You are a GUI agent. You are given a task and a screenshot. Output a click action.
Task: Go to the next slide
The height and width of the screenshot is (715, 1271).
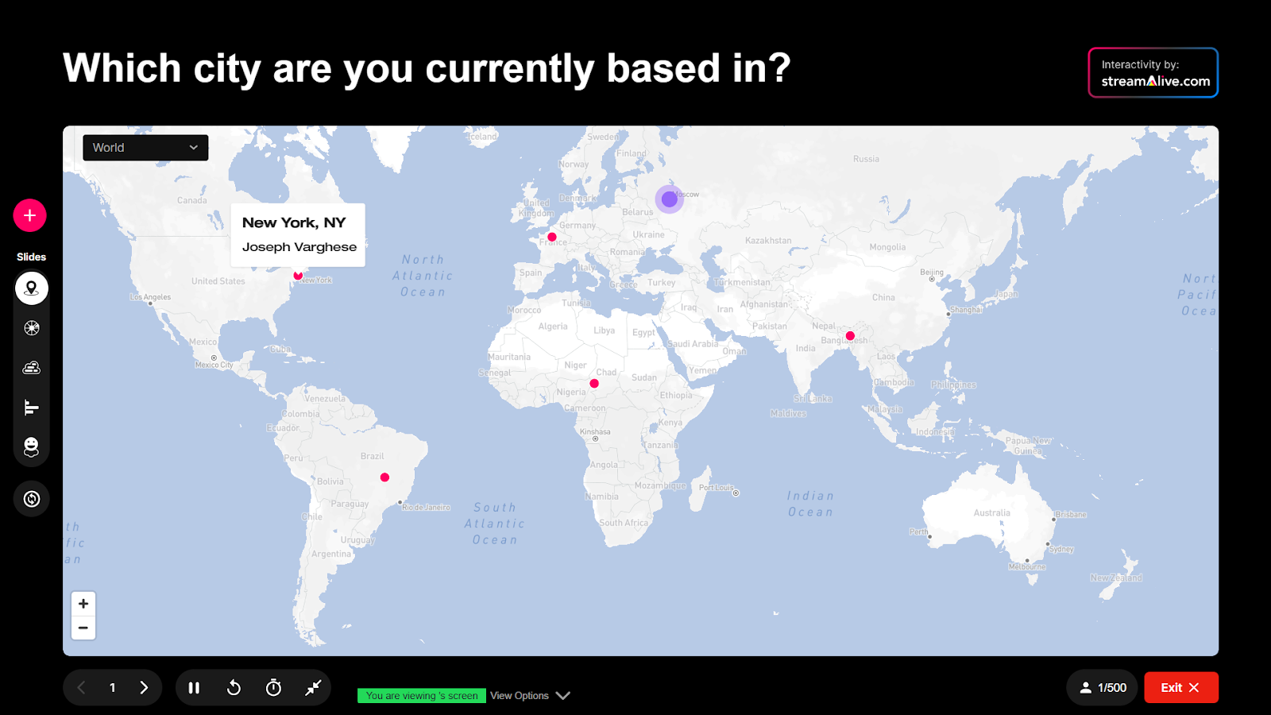[x=144, y=688]
